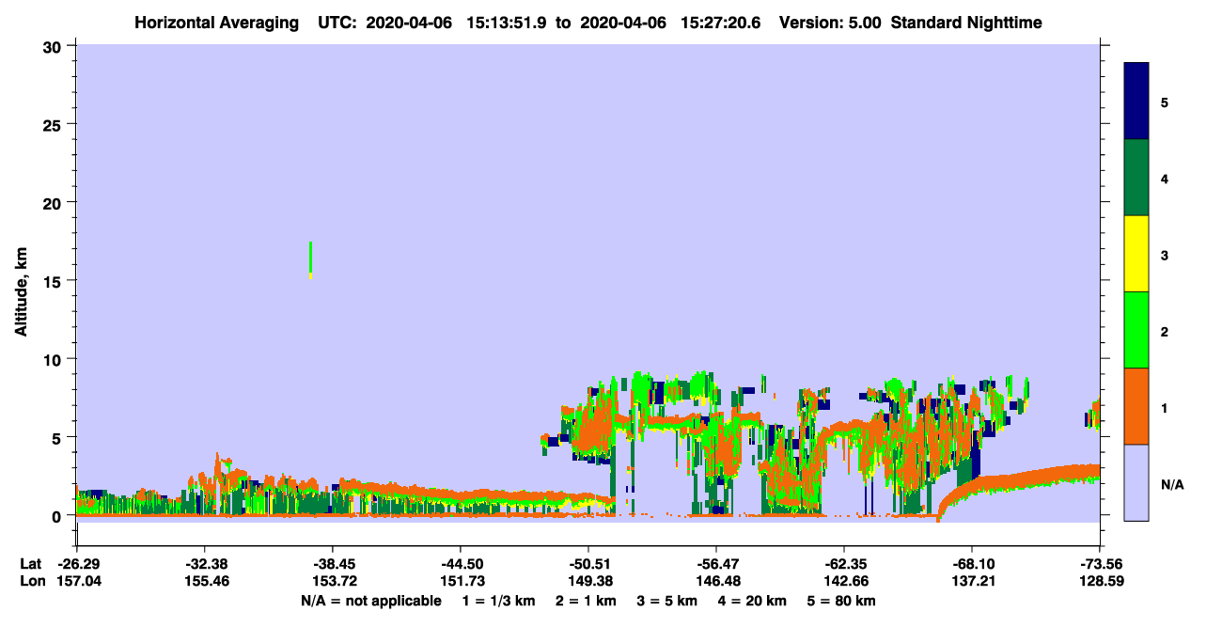1222x627 pixels.
Task: Click the isolated green streak near 16 km
Action: coord(310,259)
